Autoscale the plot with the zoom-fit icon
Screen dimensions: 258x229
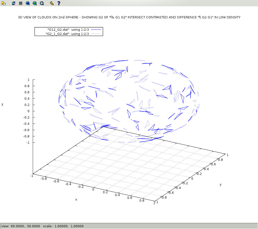[42, 3]
